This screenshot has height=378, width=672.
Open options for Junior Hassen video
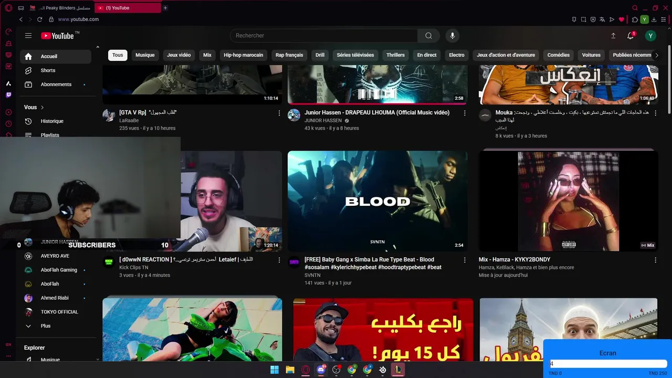465,113
